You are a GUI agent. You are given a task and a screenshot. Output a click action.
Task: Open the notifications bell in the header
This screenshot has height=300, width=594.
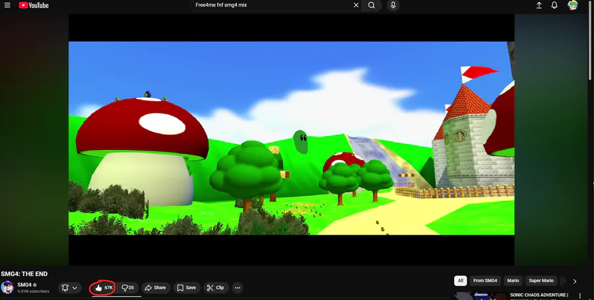pyautogui.click(x=554, y=5)
